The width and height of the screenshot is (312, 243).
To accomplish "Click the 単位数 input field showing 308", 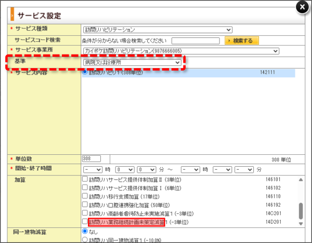I will coord(92,158).
